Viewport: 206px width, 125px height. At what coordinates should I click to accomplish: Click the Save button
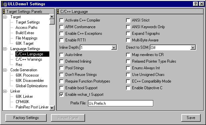click(x=191, y=118)
